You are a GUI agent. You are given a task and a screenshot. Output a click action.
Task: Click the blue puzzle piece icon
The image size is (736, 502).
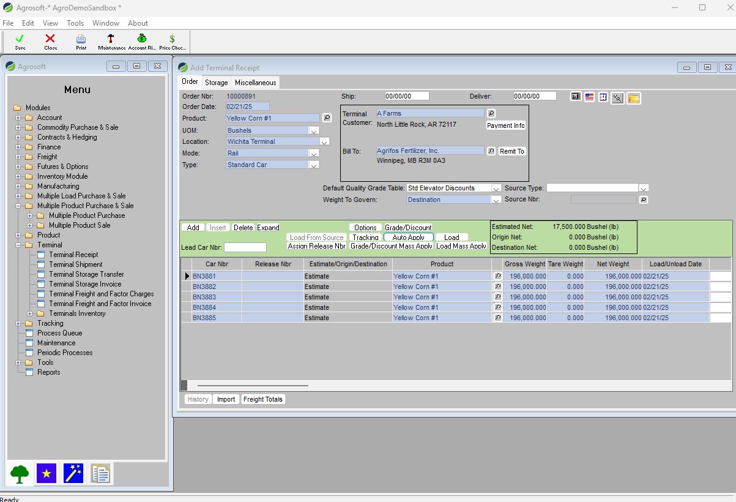[603, 97]
